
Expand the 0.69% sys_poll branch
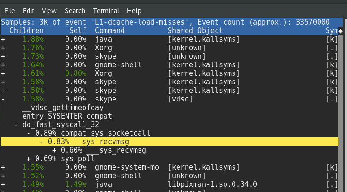[x=29, y=159]
